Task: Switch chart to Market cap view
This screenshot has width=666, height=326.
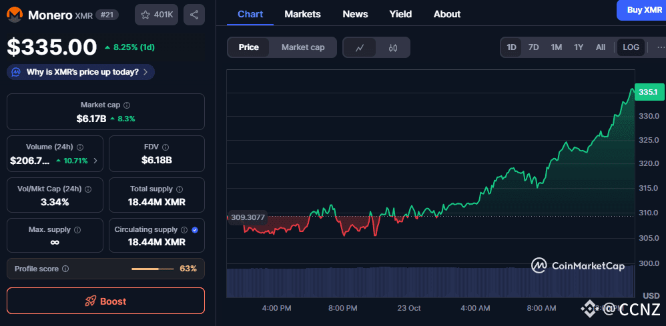Action: click(303, 47)
